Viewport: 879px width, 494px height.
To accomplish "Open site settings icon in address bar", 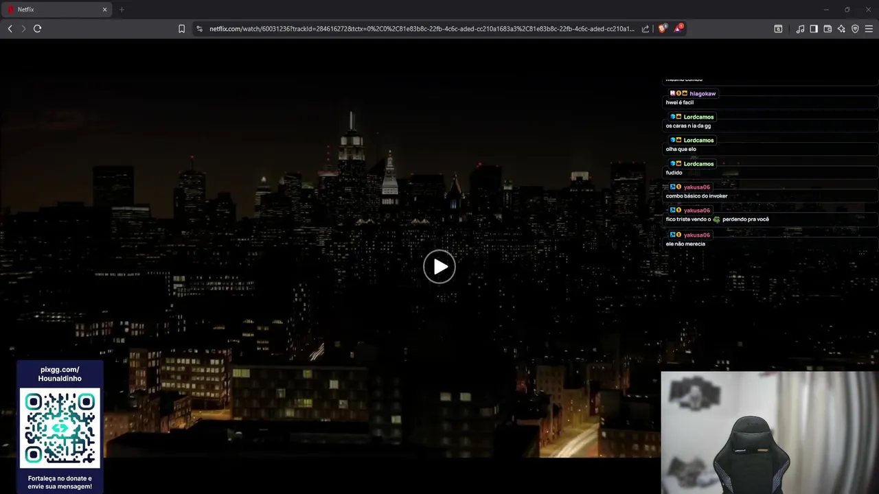I will pos(199,29).
